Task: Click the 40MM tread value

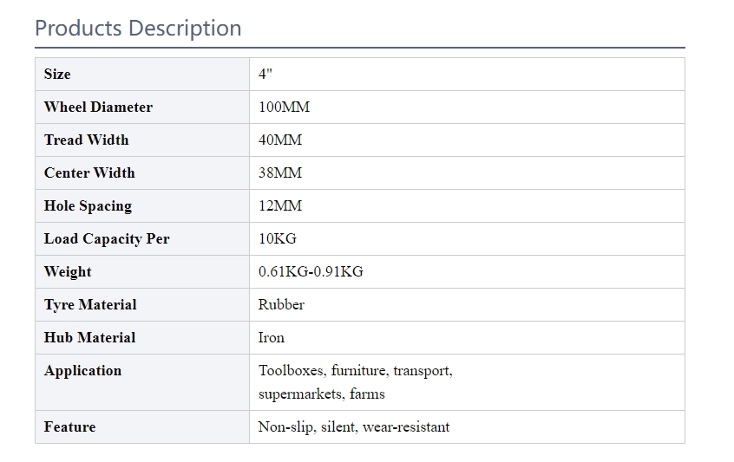Action: [x=280, y=140]
